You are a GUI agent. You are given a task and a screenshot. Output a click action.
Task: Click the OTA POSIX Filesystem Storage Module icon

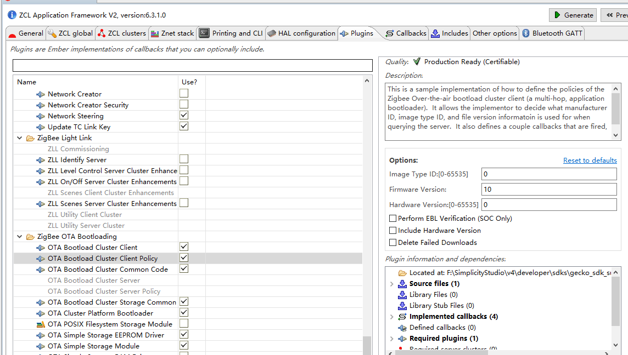pyautogui.click(x=41, y=324)
